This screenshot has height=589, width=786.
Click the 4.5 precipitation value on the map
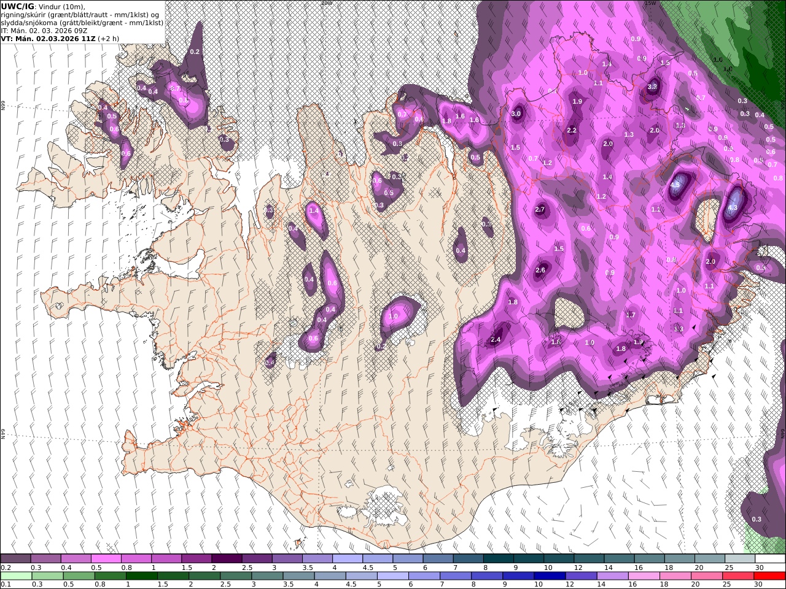[675, 185]
